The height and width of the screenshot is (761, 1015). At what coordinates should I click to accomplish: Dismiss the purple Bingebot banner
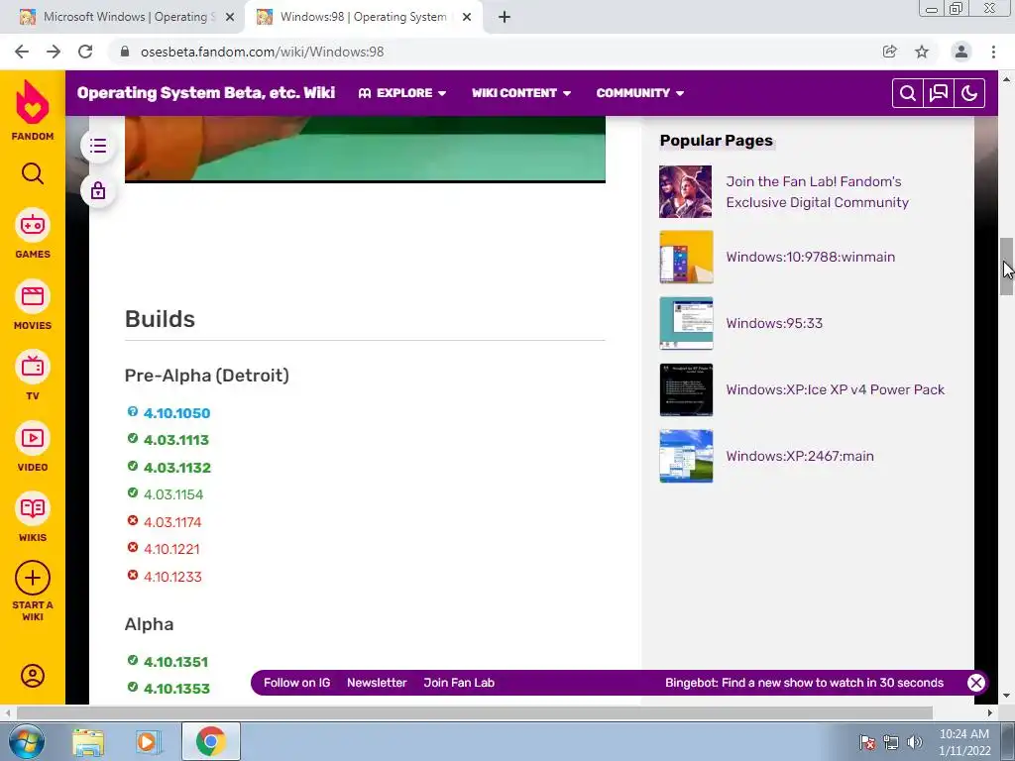coord(976,683)
